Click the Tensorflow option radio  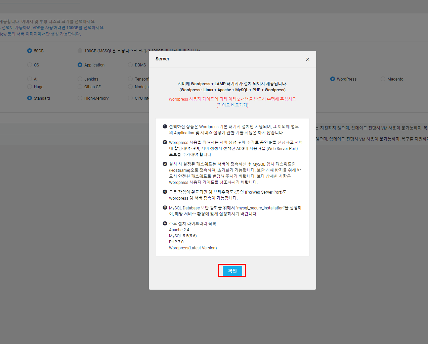point(130,79)
